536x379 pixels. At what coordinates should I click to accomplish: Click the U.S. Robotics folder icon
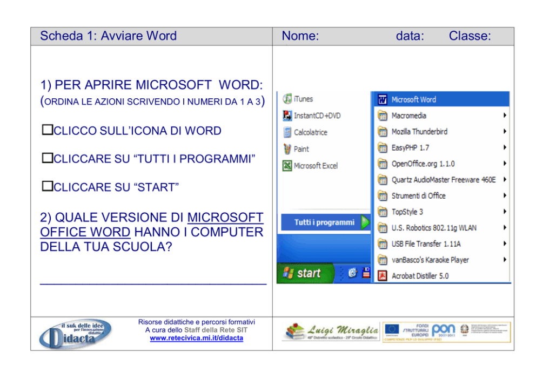pos(382,228)
